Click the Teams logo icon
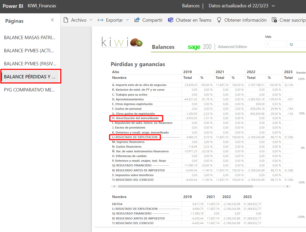This screenshot has height=232, width=306. (x=171, y=20)
